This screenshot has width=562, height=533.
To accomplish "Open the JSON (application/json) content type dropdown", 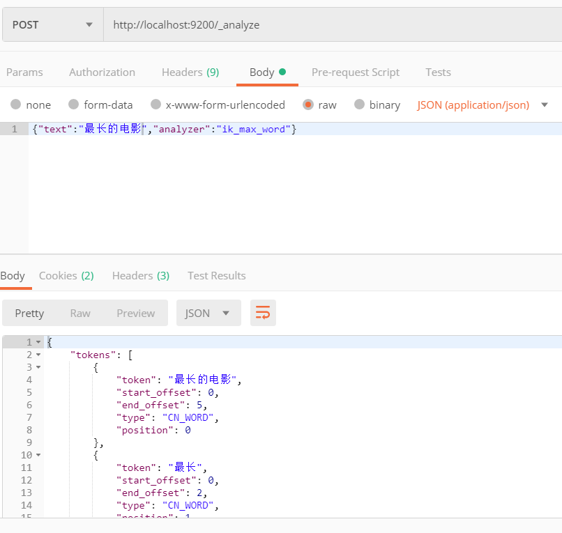I will 482,105.
